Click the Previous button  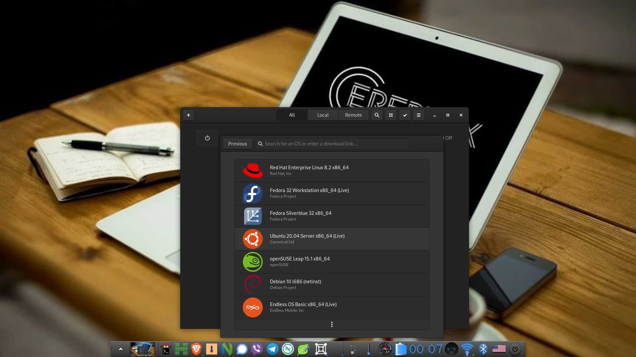coord(237,143)
